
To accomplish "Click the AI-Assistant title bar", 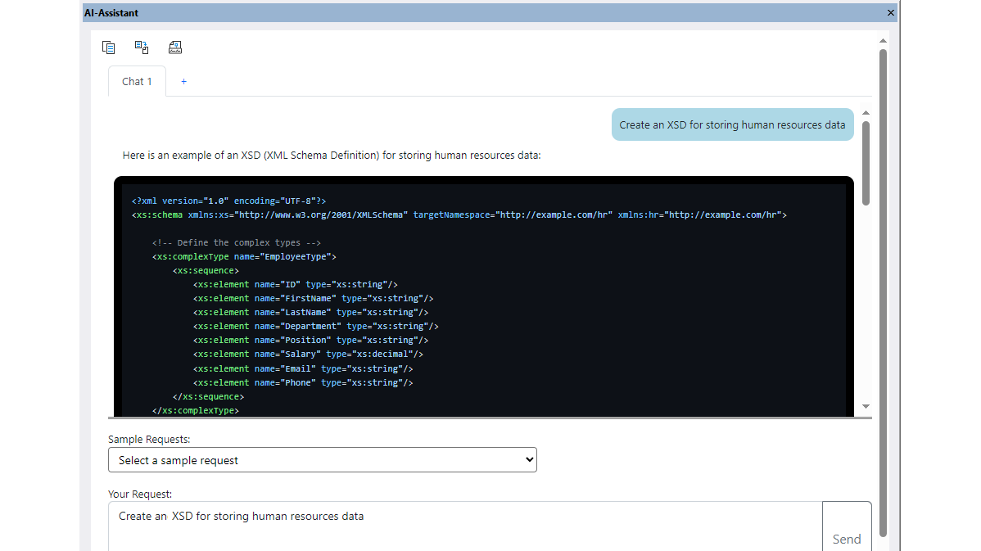I will coord(409,12).
